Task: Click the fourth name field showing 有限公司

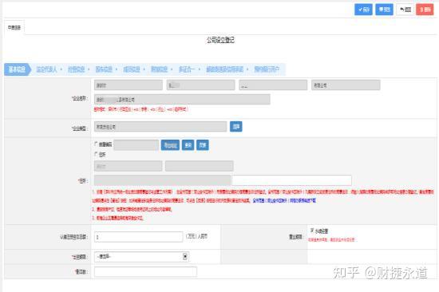Action: [346, 85]
